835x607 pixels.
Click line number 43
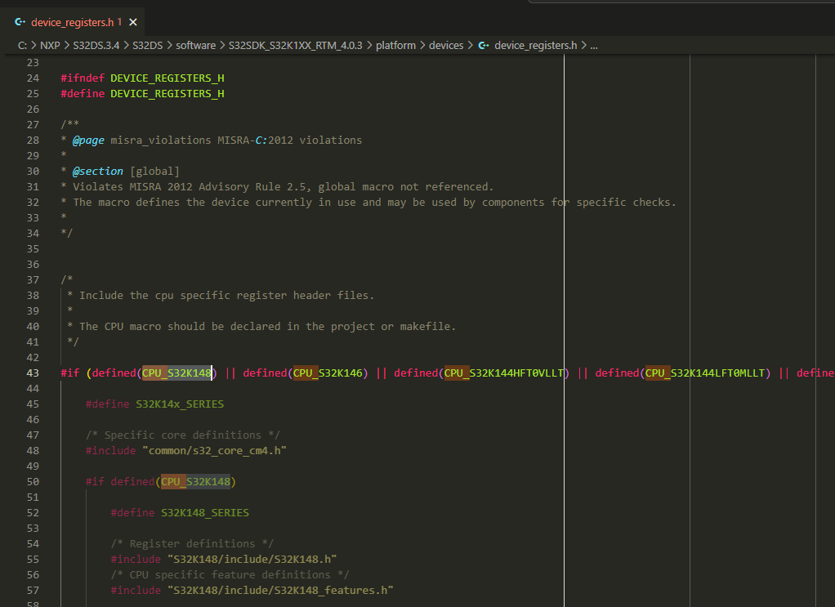click(33, 373)
